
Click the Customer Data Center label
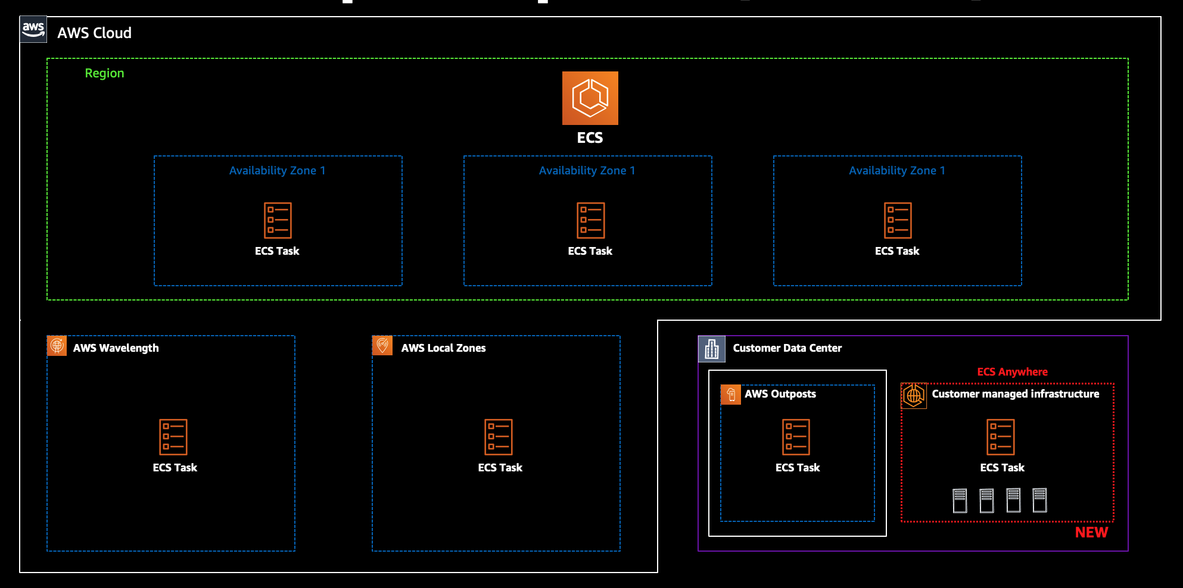[787, 348]
